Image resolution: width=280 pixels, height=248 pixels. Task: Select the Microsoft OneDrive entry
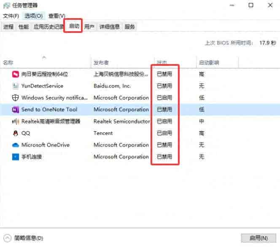click(x=46, y=145)
